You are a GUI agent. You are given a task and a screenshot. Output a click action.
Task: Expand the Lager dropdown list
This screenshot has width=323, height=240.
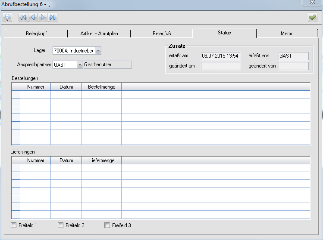click(98, 51)
